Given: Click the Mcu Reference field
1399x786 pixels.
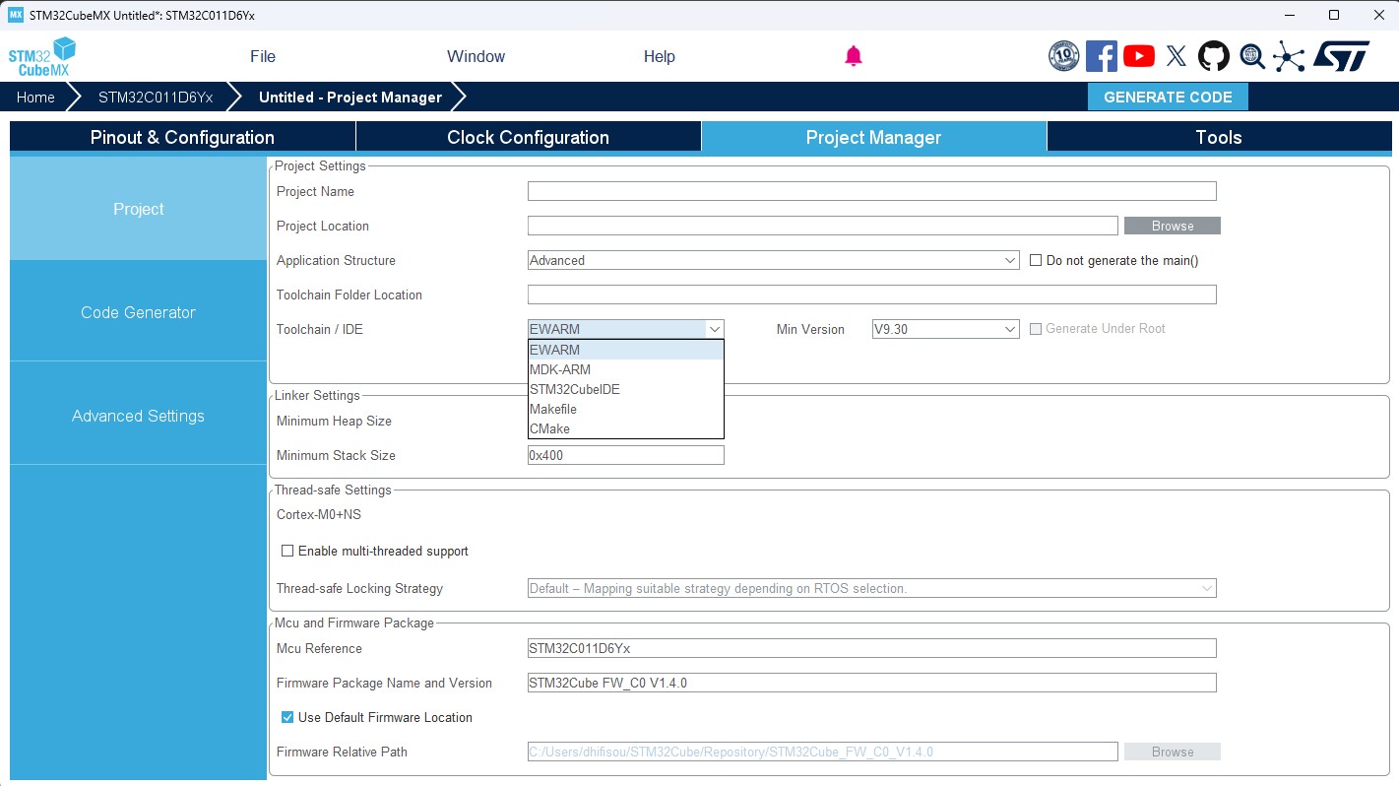Looking at the screenshot, I should point(872,648).
